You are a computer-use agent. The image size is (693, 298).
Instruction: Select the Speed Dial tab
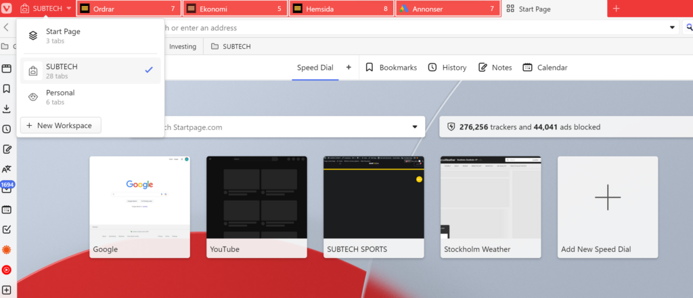pyautogui.click(x=315, y=68)
